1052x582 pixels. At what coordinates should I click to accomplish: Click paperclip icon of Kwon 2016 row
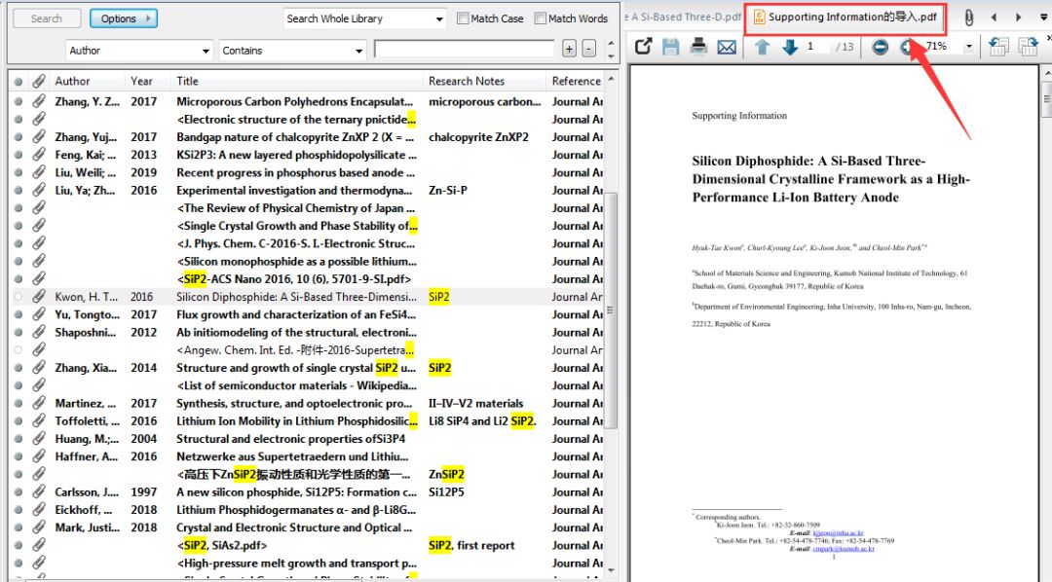point(39,297)
